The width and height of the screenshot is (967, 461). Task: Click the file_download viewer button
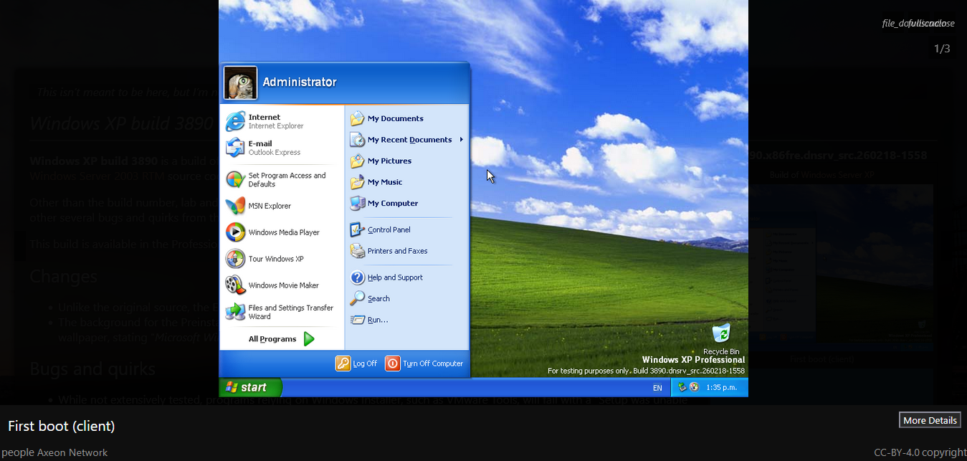coord(896,23)
